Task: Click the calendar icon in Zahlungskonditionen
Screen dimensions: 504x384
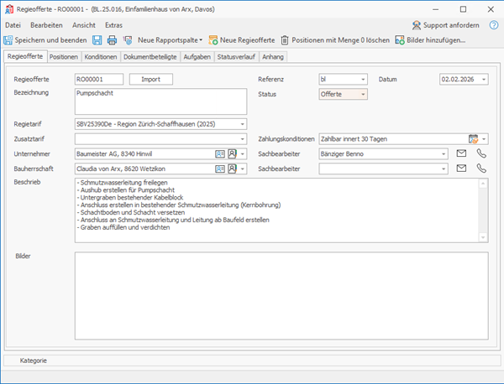Action: (473, 139)
